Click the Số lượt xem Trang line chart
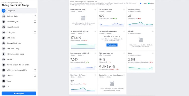This screenshot has height=96, width=189. [112, 25]
